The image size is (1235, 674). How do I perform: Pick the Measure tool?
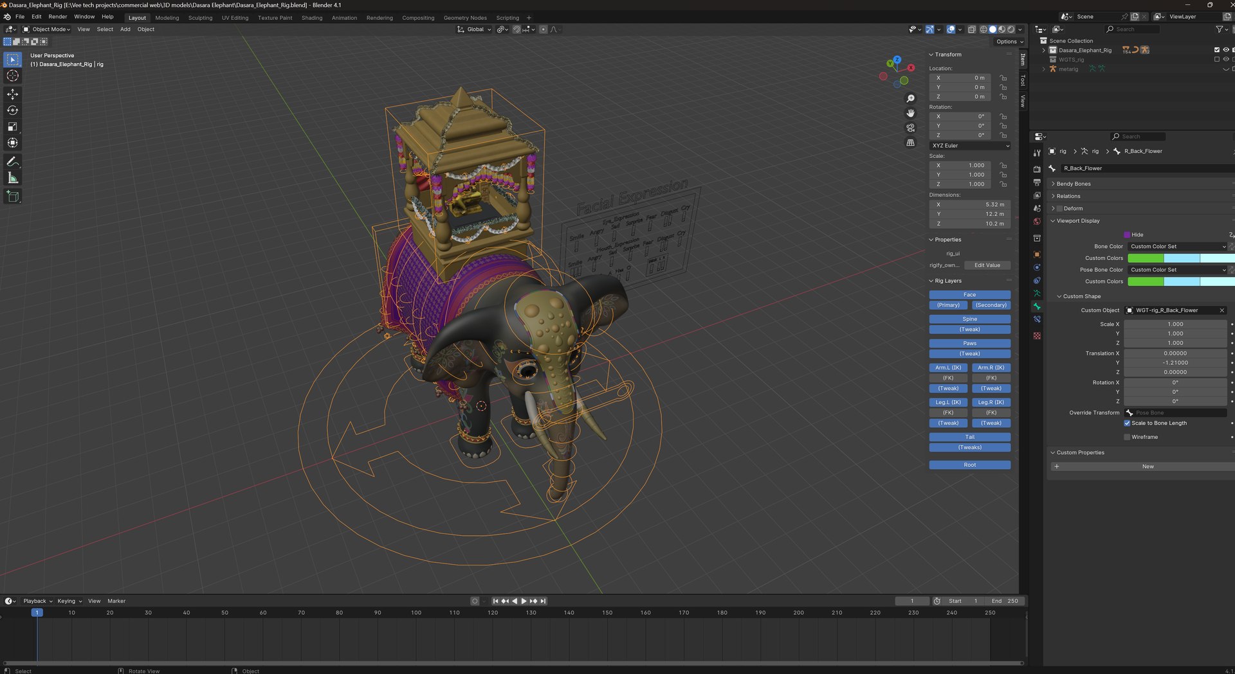12,178
